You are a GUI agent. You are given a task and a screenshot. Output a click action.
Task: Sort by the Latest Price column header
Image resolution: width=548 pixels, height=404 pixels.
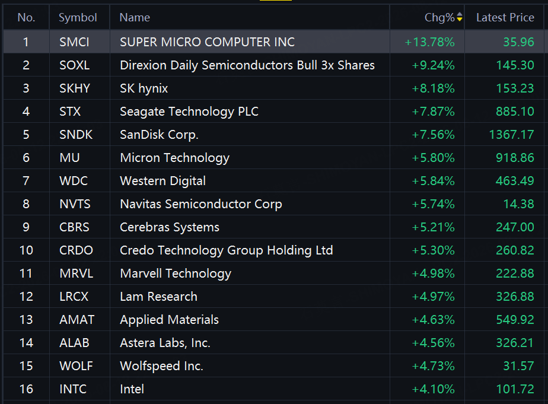[x=505, y=17]
